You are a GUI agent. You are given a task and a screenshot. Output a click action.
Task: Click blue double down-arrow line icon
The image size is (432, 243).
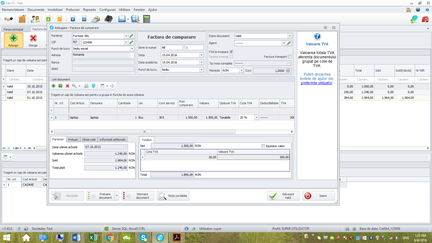(93, 86)
